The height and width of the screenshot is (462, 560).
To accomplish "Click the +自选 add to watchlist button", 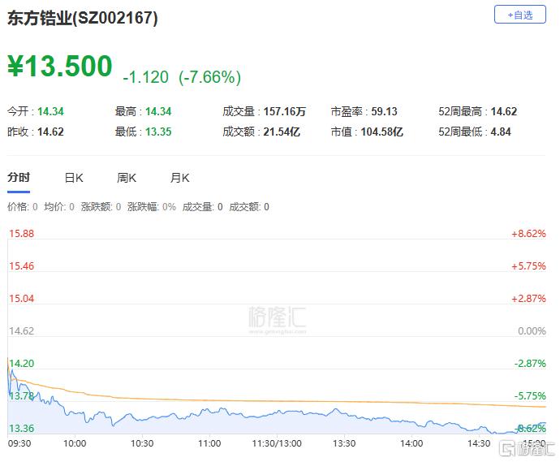I will coord(519,15).
